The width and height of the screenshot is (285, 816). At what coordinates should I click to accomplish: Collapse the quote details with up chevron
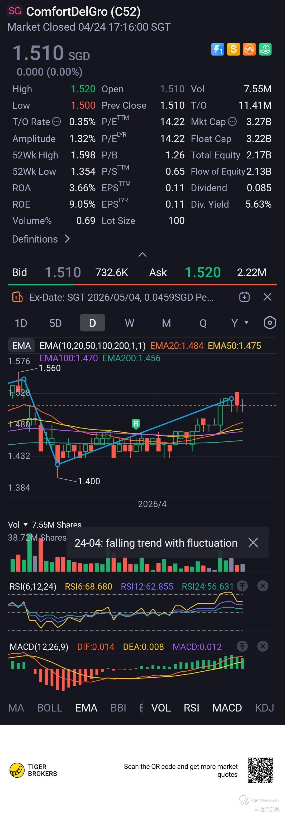(142, 254)
